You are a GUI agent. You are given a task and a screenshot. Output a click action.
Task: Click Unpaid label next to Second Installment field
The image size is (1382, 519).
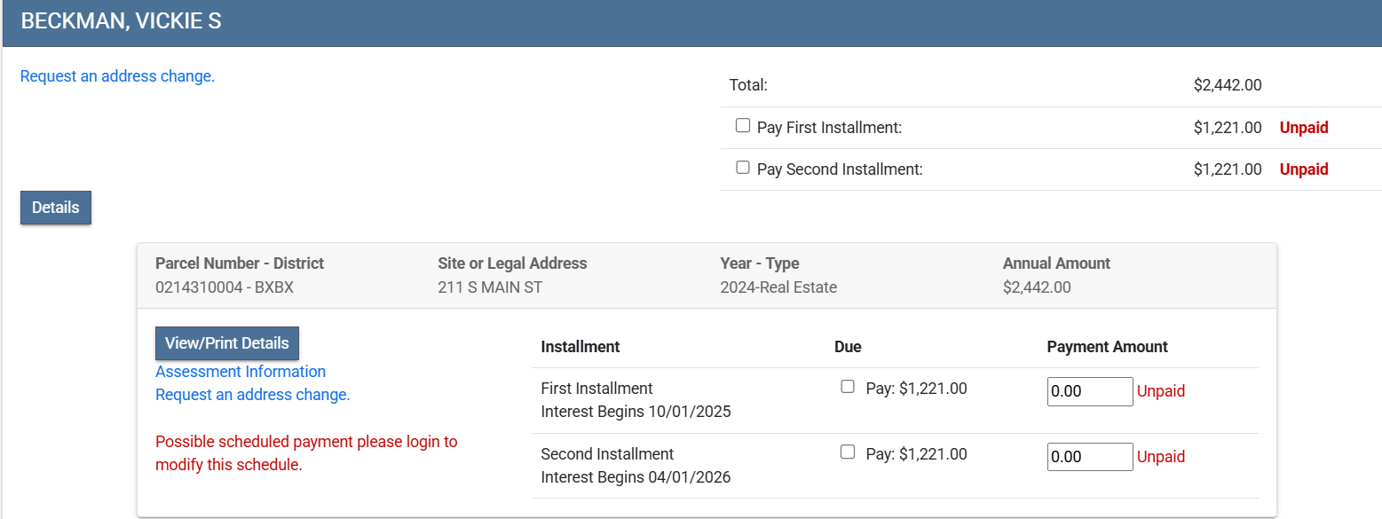point(1161,457)
